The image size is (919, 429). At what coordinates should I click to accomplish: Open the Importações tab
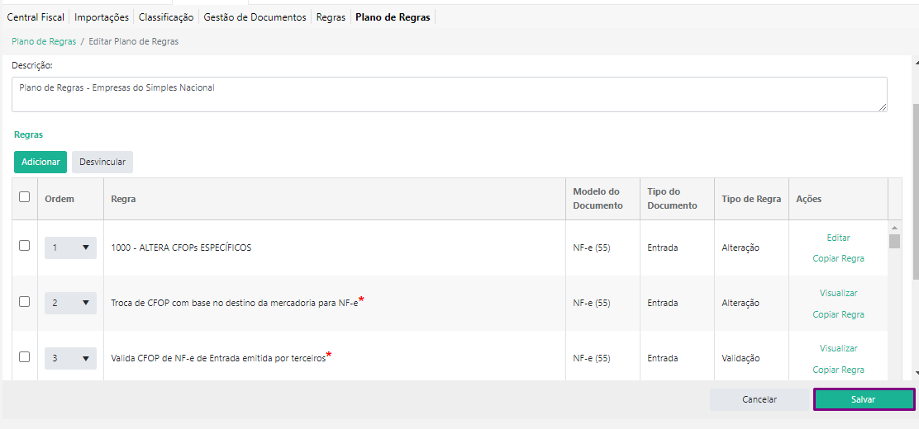(102, 16)
